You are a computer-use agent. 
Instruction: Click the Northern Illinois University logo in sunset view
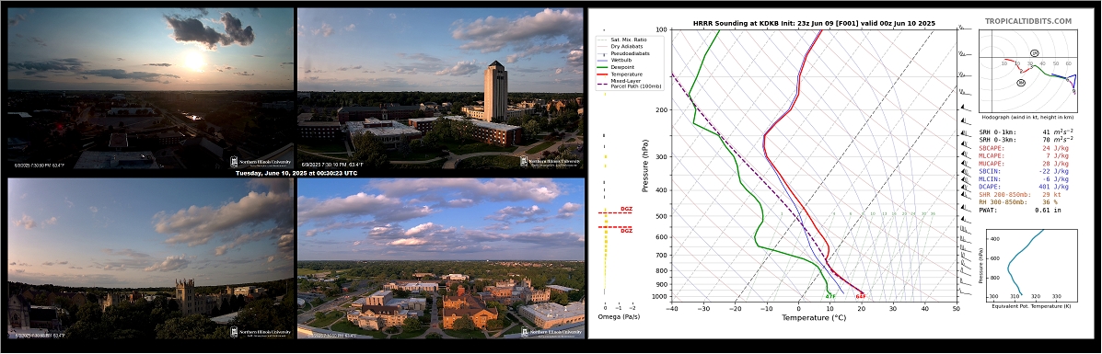click(x=261, y=161)
